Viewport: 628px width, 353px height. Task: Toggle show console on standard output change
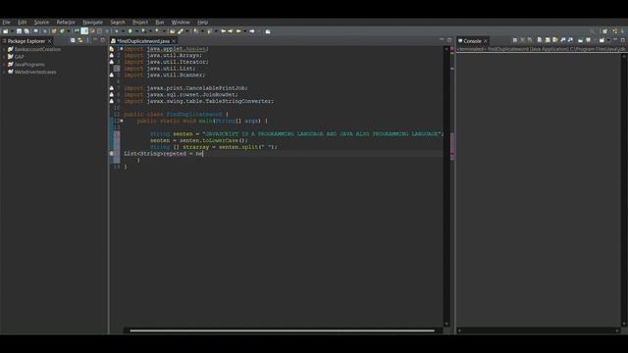click(562, 40)
